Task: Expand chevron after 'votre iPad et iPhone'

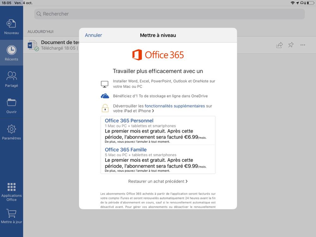Action: point(153,111)
